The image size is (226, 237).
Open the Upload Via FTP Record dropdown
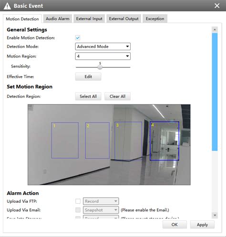coord(101,201)
